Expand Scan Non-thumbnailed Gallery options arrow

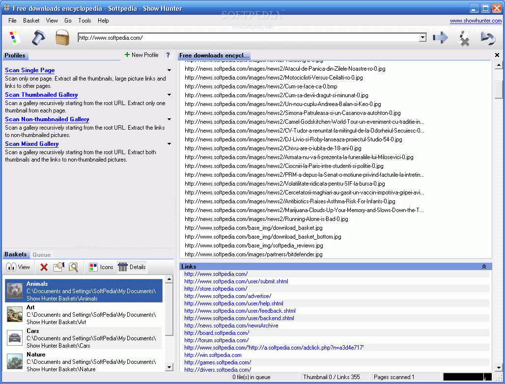pyautogui.click(x=169, y=119)
